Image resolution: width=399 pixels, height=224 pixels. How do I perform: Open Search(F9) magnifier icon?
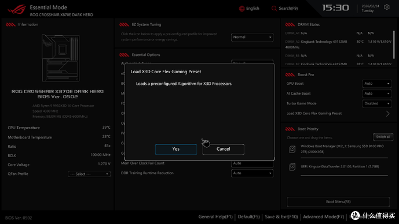pos(274,8)
